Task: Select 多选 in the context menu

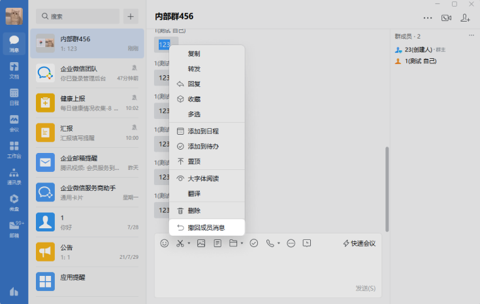Action: 194,114
